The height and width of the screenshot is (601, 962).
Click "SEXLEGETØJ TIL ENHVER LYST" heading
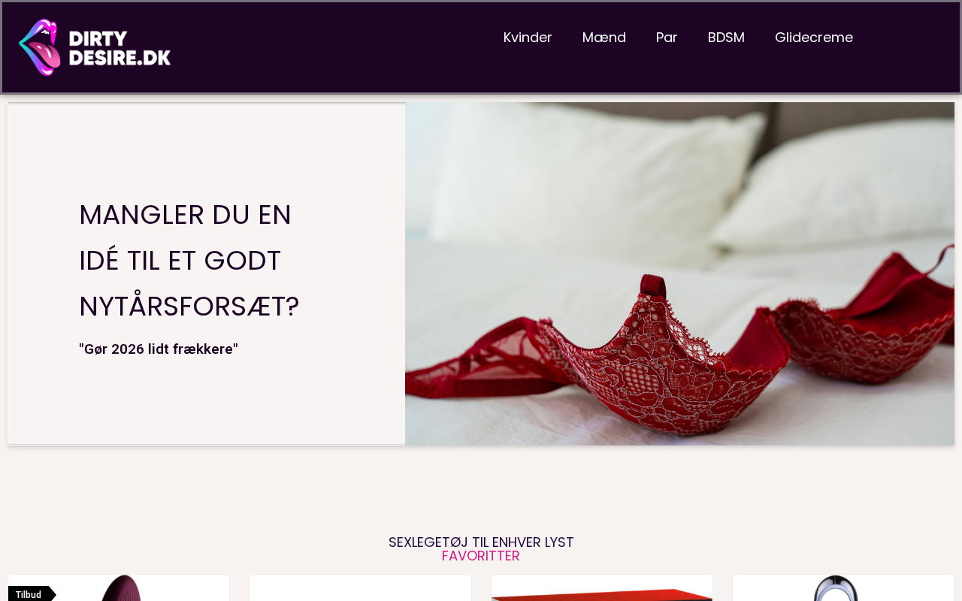click(x=481, y=542)
